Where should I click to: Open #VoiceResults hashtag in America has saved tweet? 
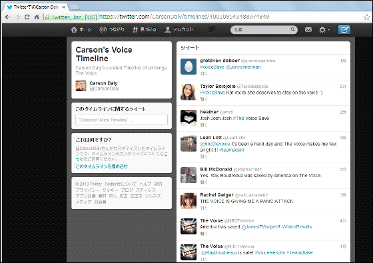pos(296,227)
